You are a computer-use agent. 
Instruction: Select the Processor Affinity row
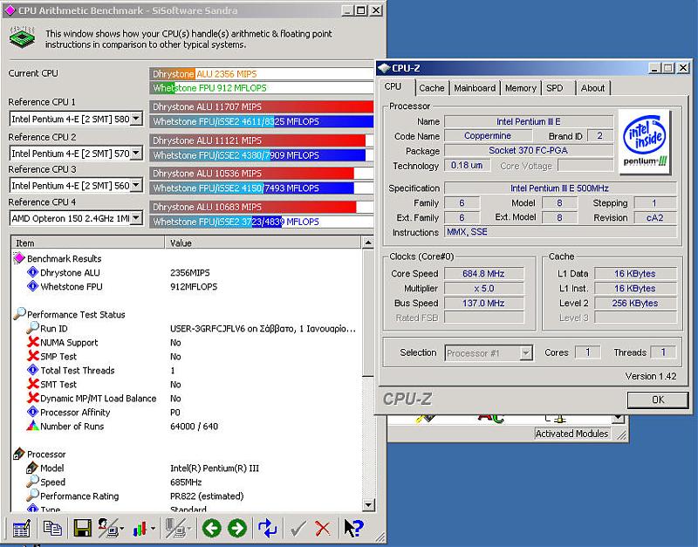(x=187, y=412)
